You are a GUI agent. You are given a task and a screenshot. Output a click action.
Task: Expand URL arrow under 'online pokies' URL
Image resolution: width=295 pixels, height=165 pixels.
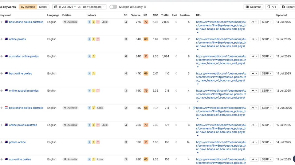(198, 50)
